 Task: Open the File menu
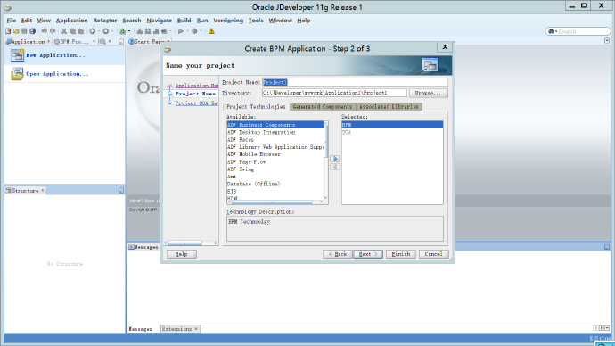tap(12, 20)
